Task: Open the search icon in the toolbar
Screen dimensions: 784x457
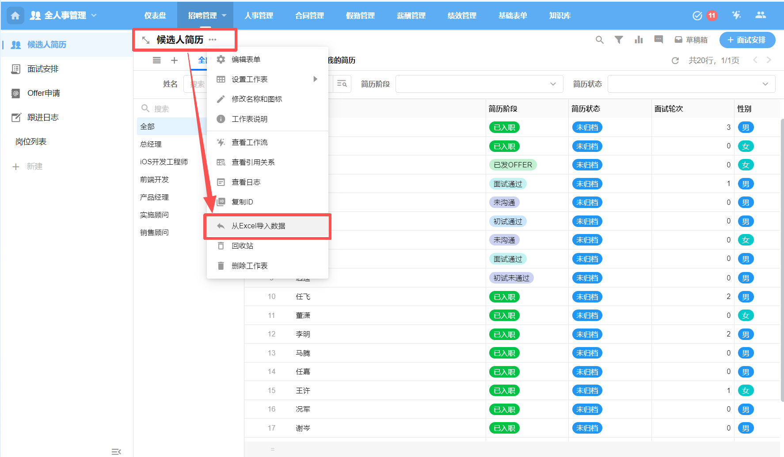Action: pos(599,40)
